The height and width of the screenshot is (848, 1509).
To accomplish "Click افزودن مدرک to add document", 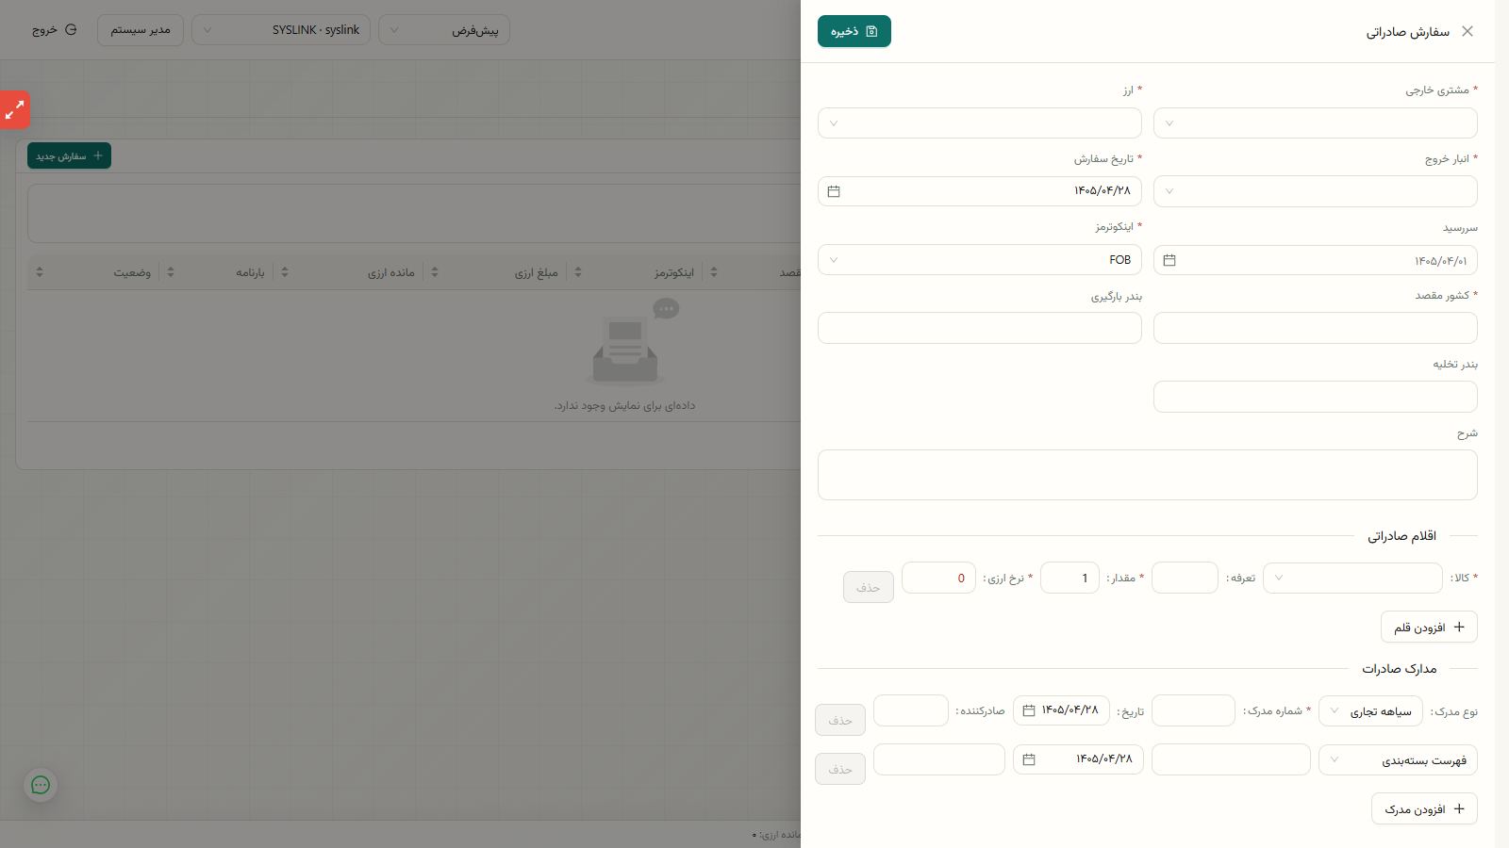I will 1424,808.
